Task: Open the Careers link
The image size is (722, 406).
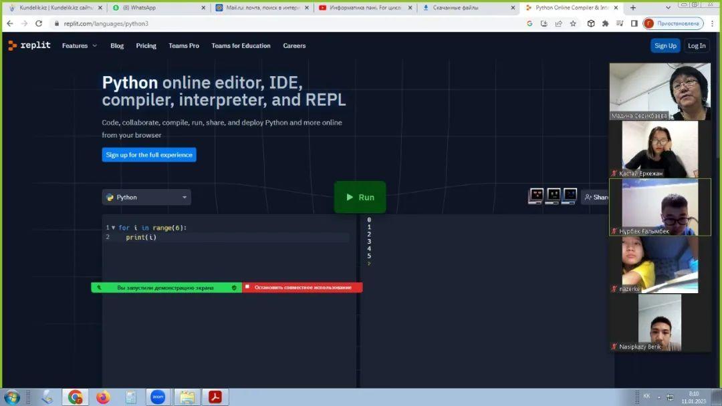Action: pyautogui.click(x=294, y=45)
